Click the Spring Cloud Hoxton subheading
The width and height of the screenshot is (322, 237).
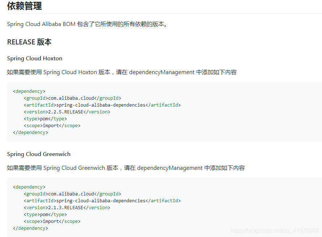point(34,58)
